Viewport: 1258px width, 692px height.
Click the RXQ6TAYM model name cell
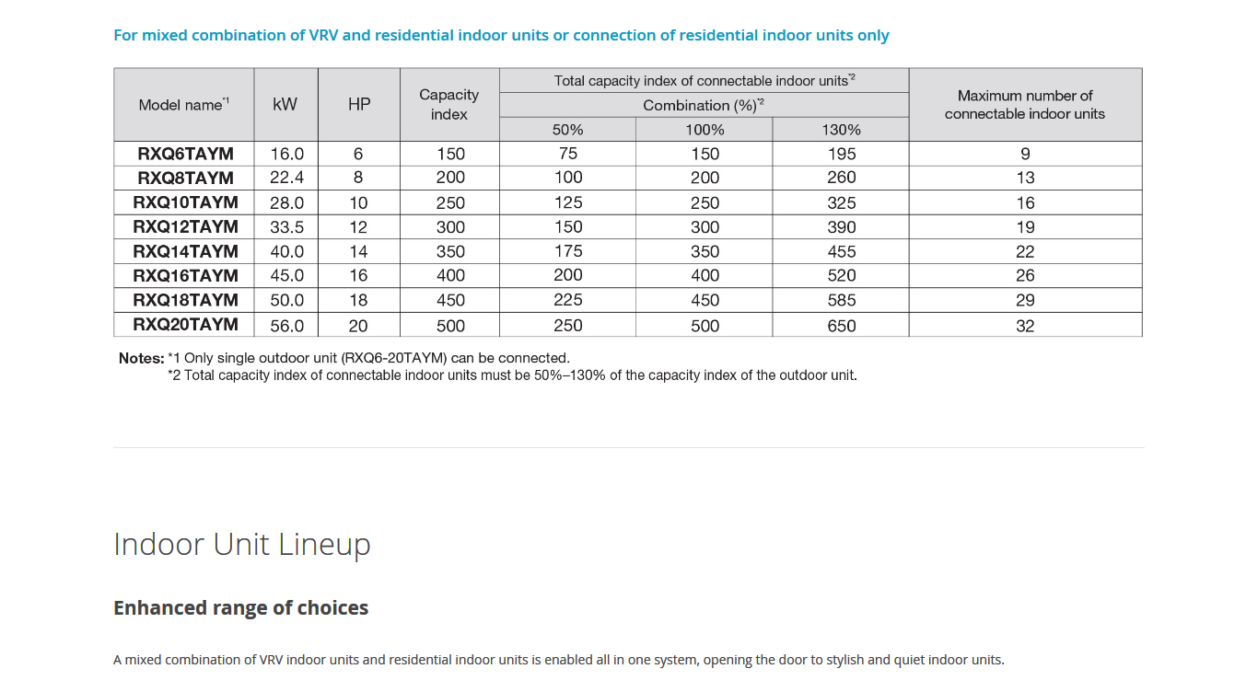185,154
